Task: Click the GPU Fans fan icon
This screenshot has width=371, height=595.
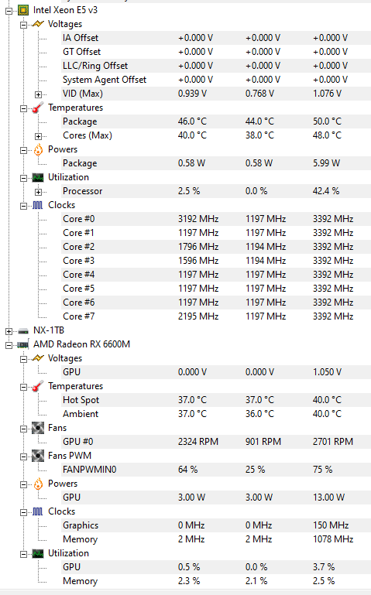Action: coord(38,428)
